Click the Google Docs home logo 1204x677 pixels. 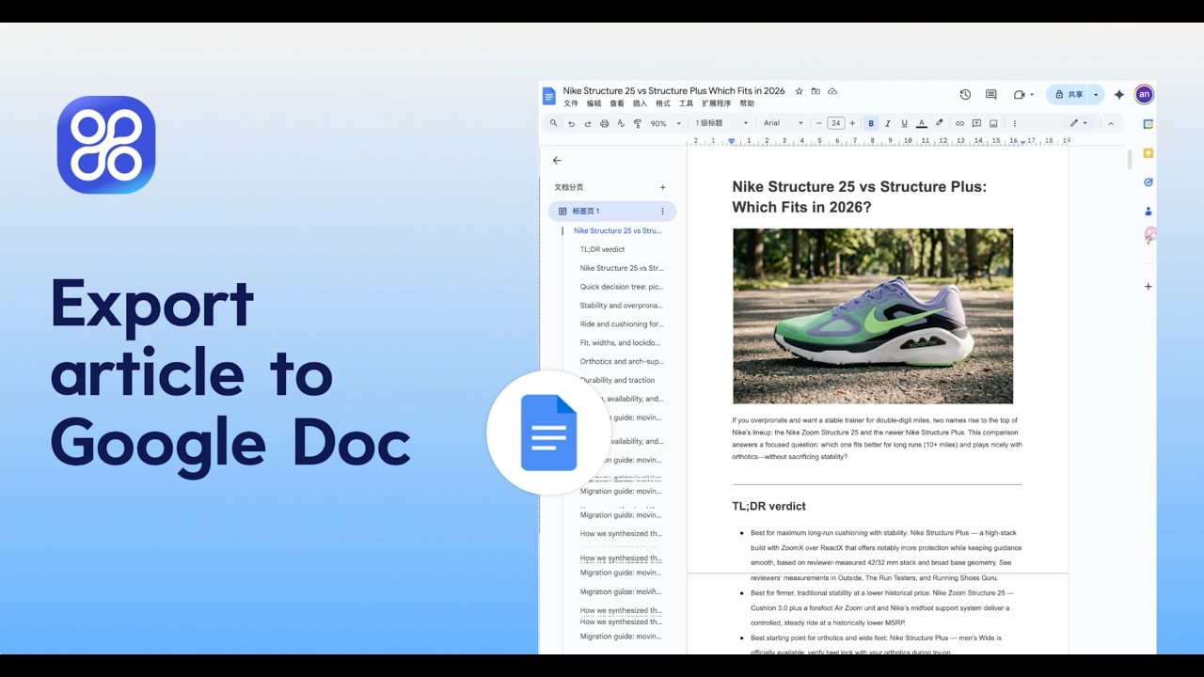tap(549, 96)
